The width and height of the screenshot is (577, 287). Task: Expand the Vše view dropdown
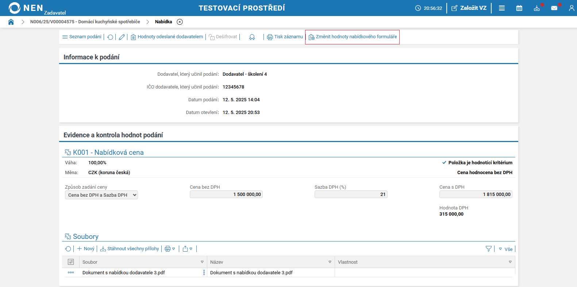[505, 249]
